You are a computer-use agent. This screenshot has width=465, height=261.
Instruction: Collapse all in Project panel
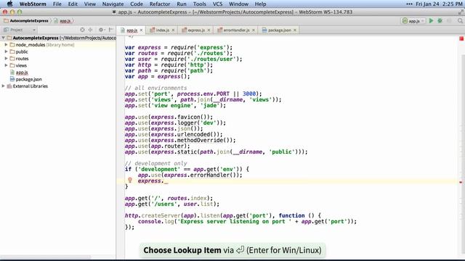[x=90, y=30]
